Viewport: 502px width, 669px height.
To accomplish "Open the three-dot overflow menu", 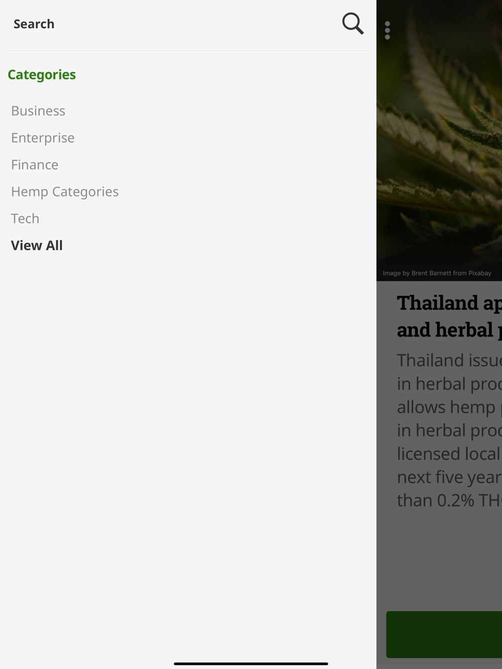I will tap(388, 30).
